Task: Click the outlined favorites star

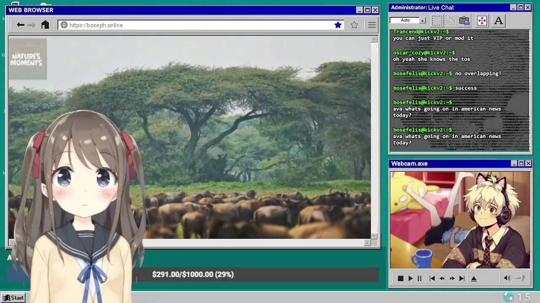Action: coord(354,25)
